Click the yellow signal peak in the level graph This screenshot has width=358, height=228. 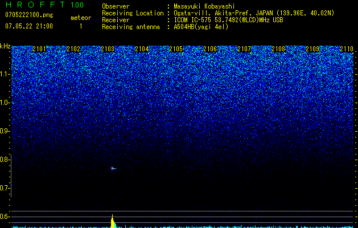coord(113,221)
